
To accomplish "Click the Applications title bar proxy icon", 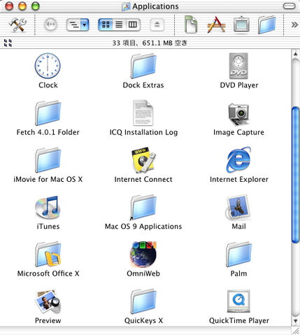I will [126, 6].
